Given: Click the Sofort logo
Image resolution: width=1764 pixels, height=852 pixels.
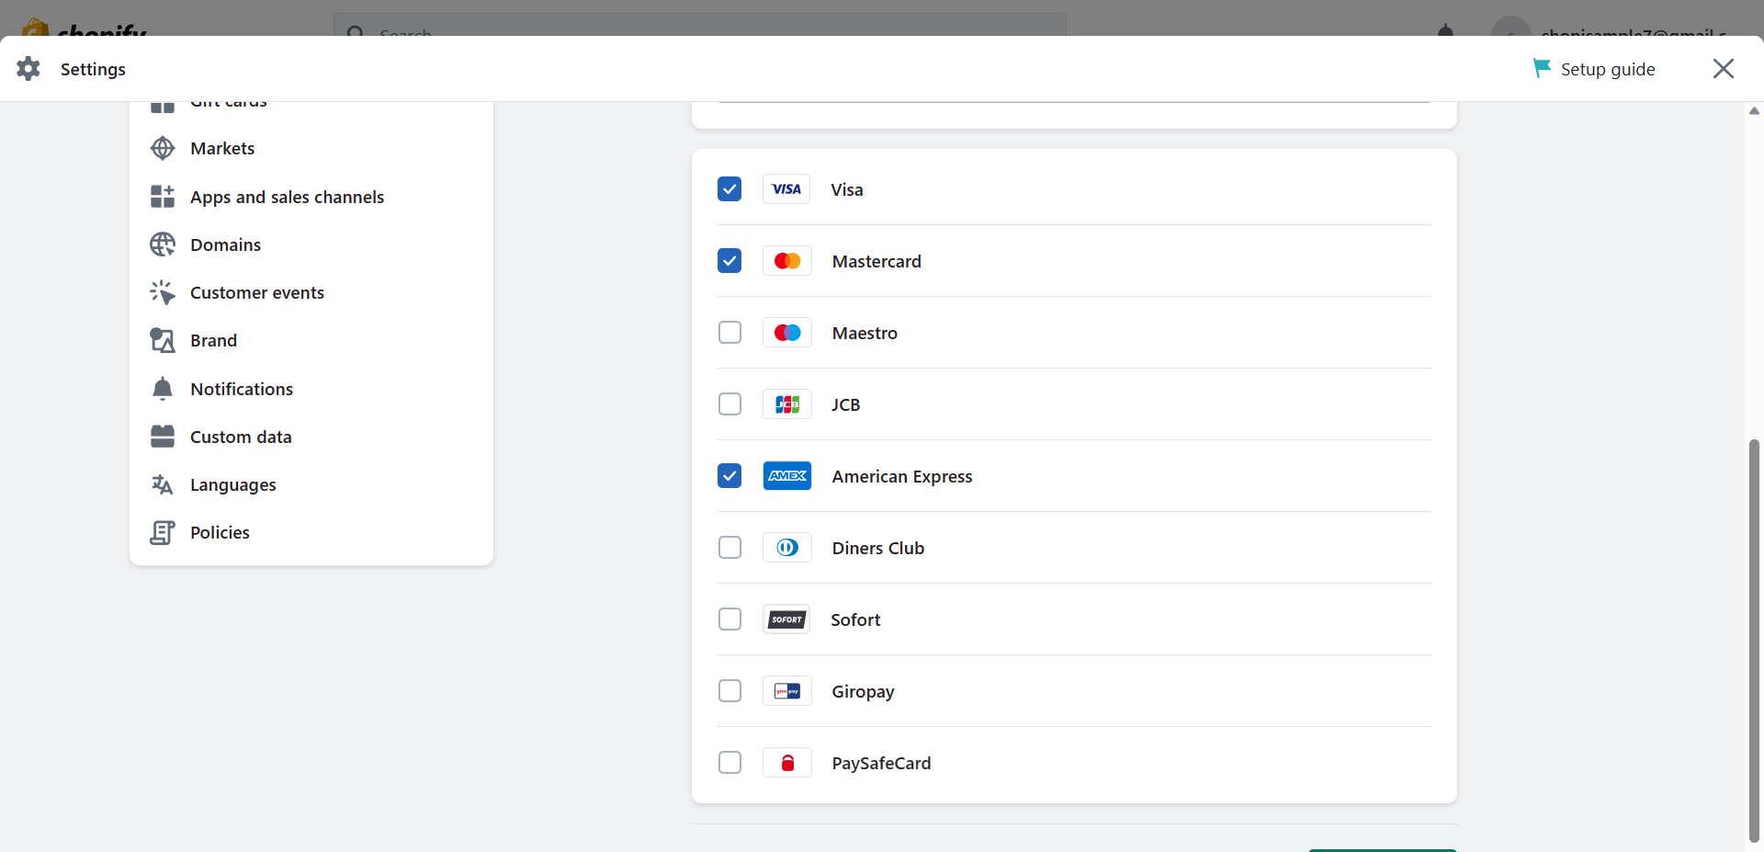Looking at the screenshot, I should click(x=786, y=619).
